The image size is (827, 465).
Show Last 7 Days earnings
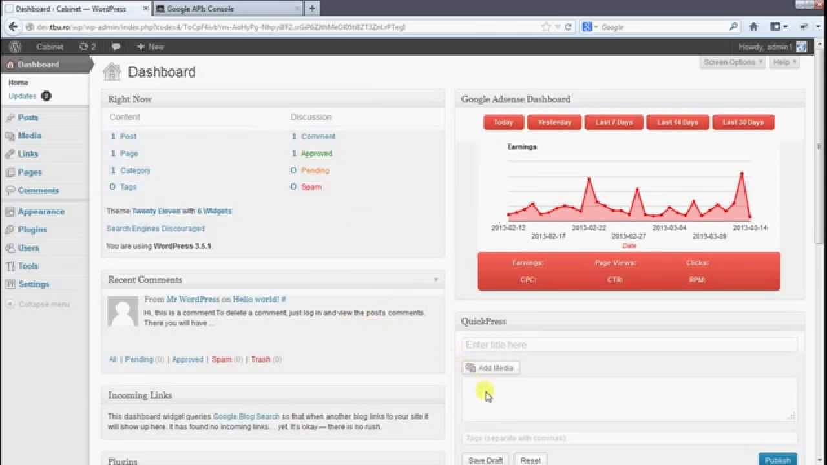pyautogui.click(x=614, y=122)
